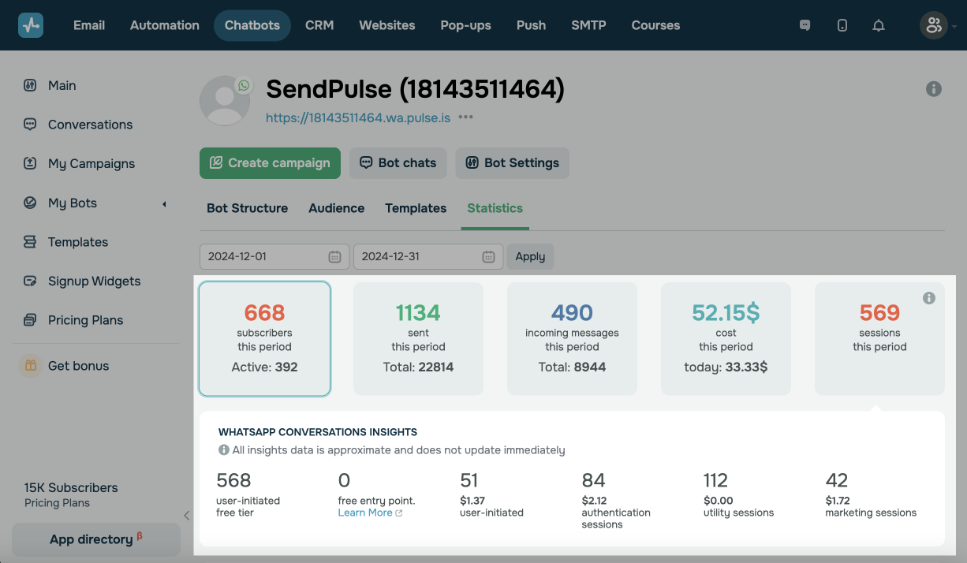This screenshot has height=563, width=967.
Task: Click the SendPulse (18143511464) title
Action: [x=416, y=90]
